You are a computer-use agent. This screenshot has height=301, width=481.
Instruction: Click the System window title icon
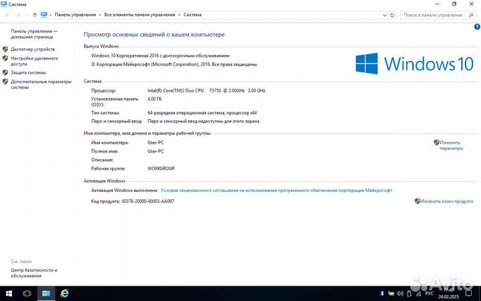coord(4,4)
